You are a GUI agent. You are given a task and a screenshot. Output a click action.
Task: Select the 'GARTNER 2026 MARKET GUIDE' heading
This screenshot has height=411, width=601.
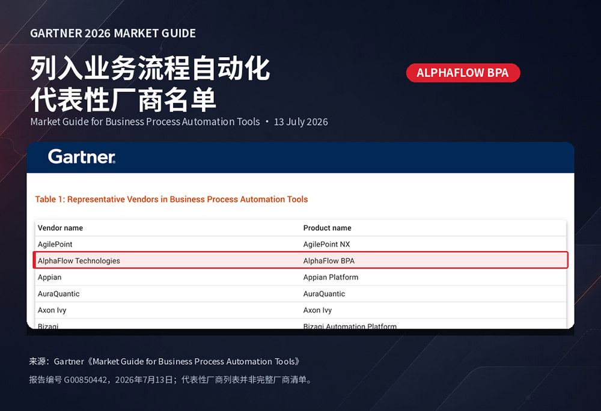[x=113, y=33]
